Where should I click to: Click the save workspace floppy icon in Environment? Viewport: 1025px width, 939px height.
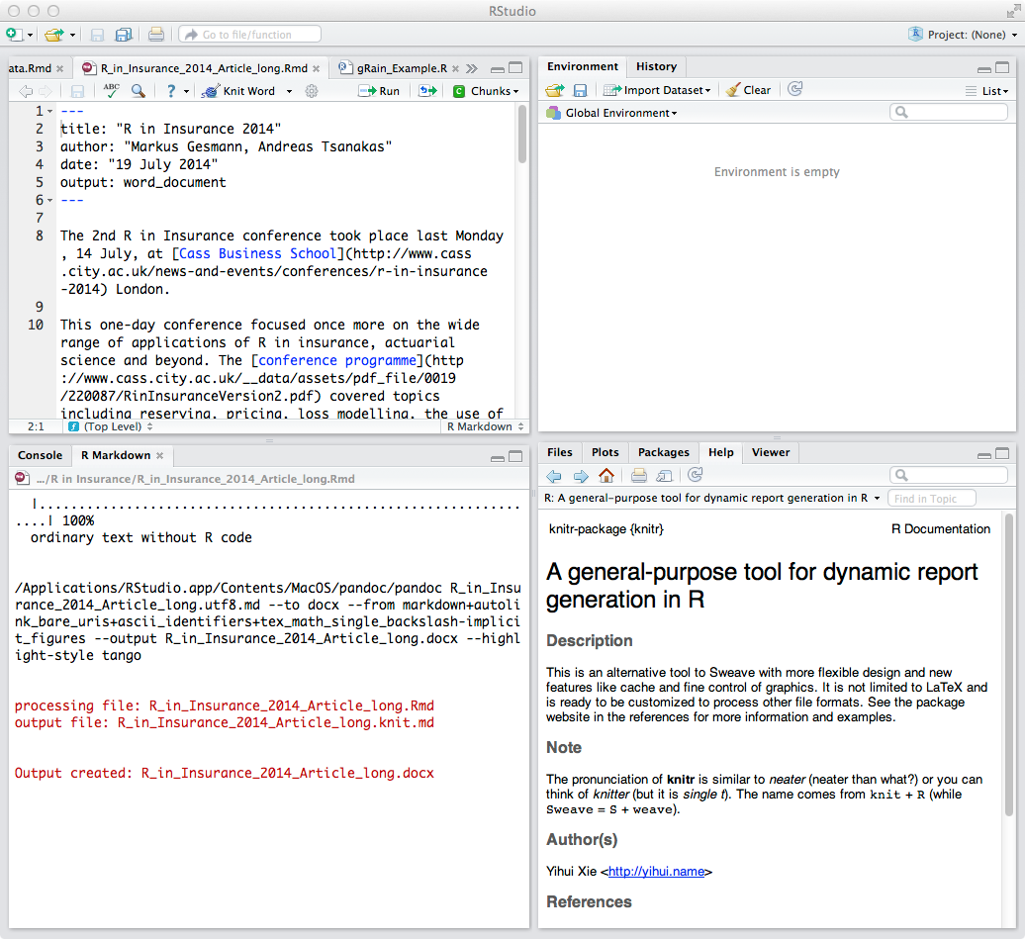coord(581,90)
